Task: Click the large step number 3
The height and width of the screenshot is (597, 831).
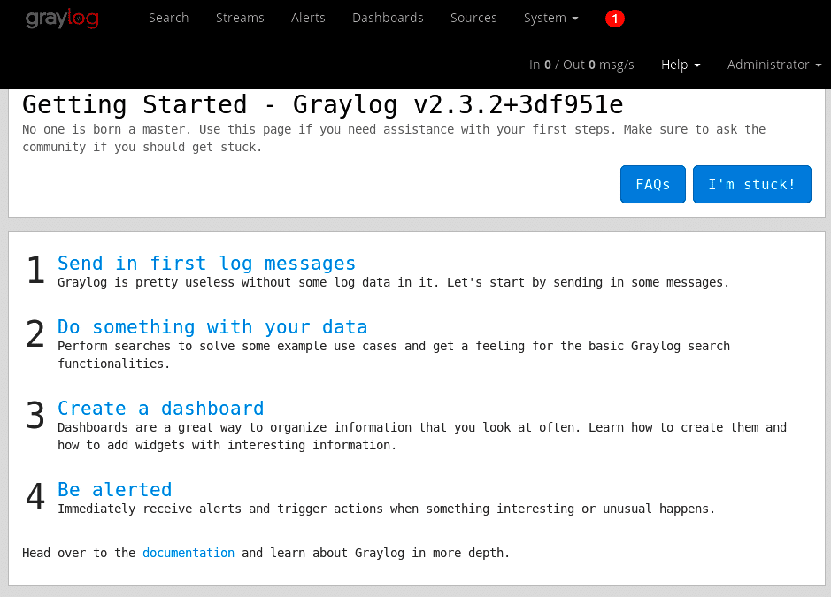Action: point(35,416)
